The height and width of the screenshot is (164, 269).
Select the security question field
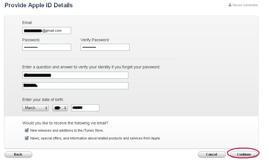point(75,75)
